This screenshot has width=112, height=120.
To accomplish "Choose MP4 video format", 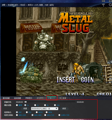I will 49,112.
